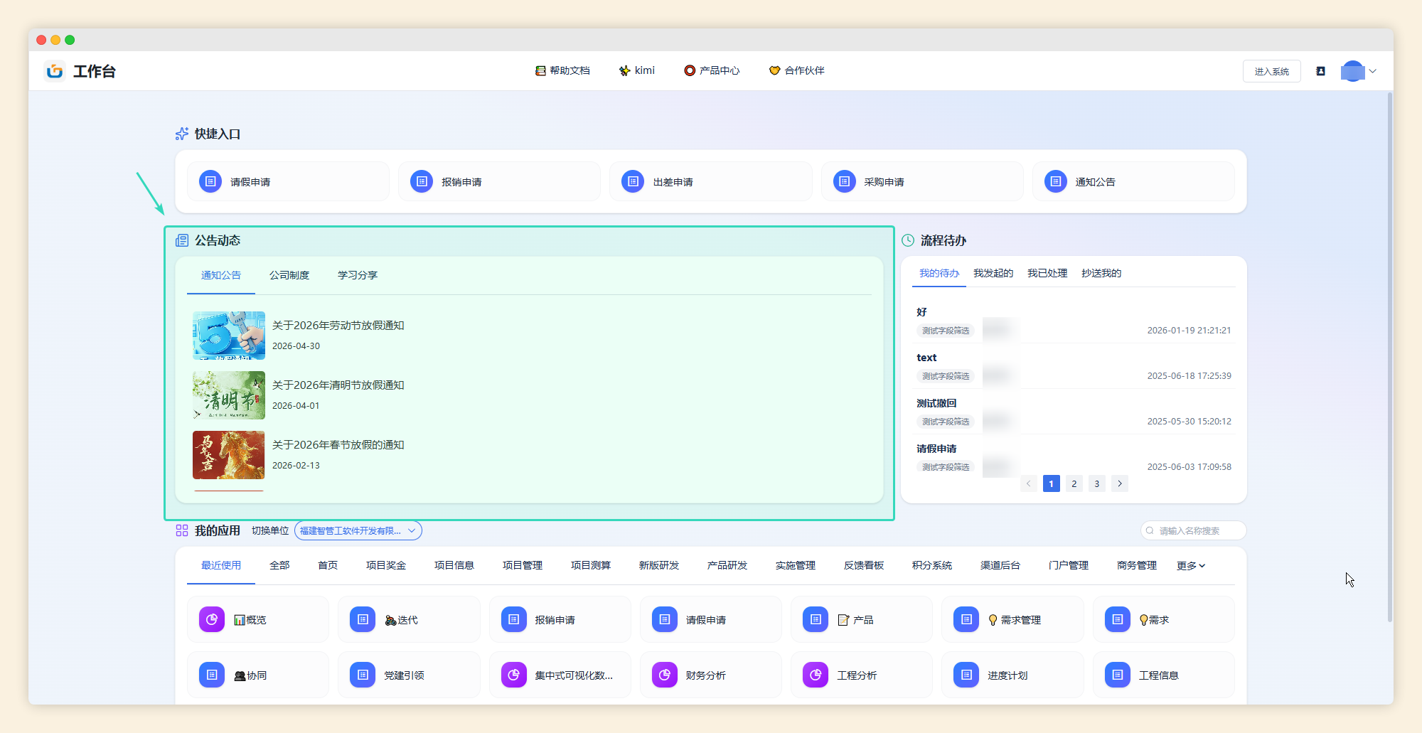The height and width of the screenshot is (733, 1422).
Task: Select 我发起的 tab
Action: (x=993, y=273)
